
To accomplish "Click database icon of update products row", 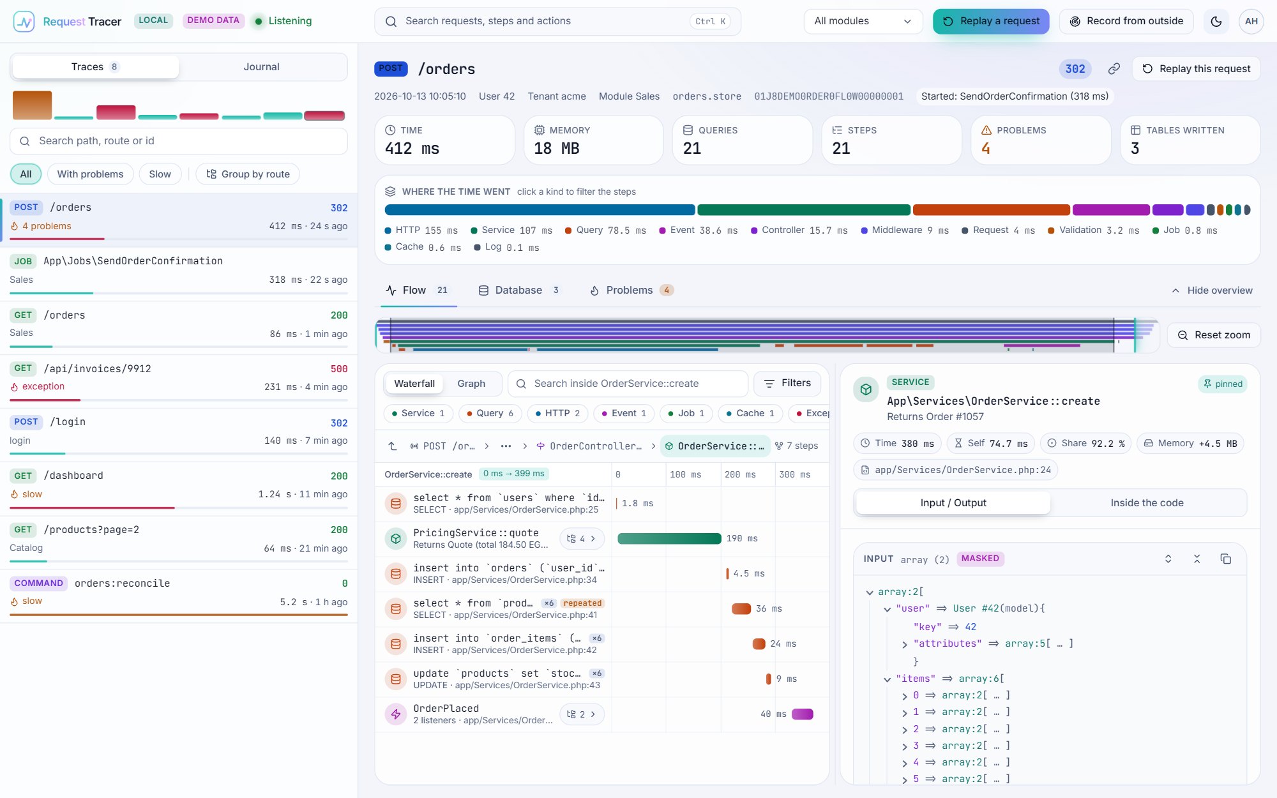I will tap(396, 679).
